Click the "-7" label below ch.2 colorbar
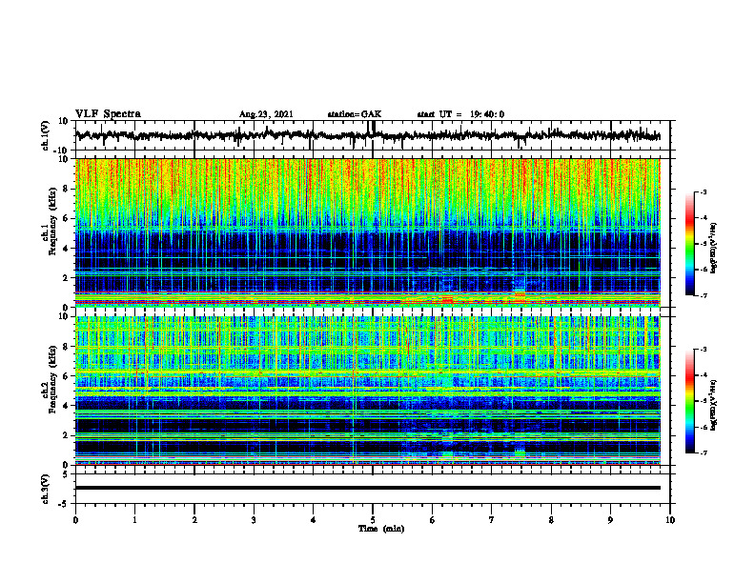Image resolution: width=755 pixels, height=583 pixels. [x=703, y=453]
